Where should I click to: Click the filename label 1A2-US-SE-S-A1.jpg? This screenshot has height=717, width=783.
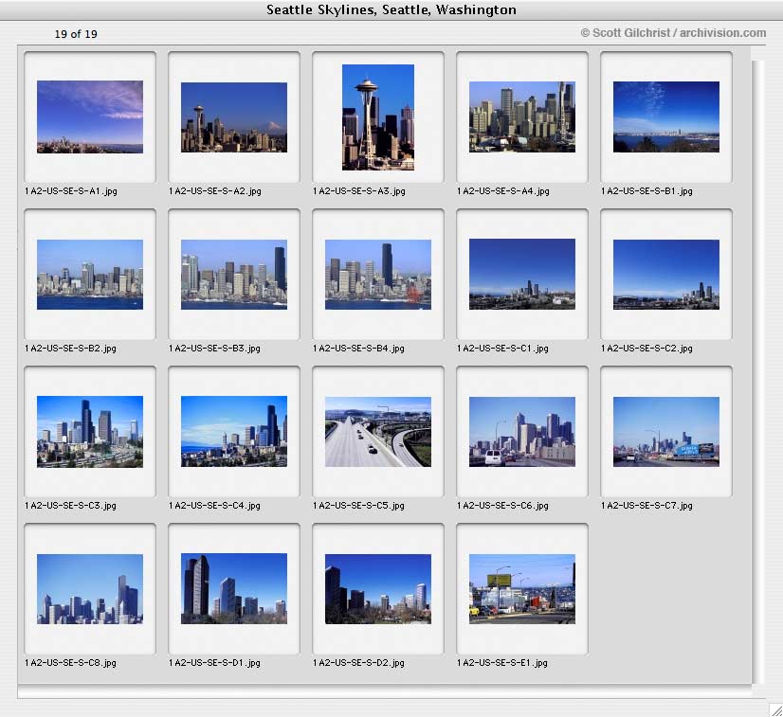click(x=71, y=191)
